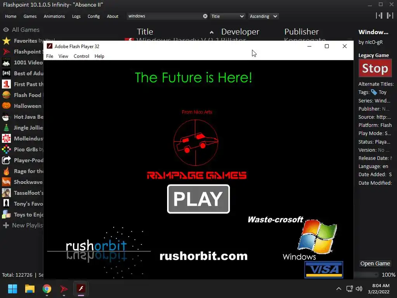Click the Publisher column header
Viewport: 397px width, 298px height.
tap(302, 32)
